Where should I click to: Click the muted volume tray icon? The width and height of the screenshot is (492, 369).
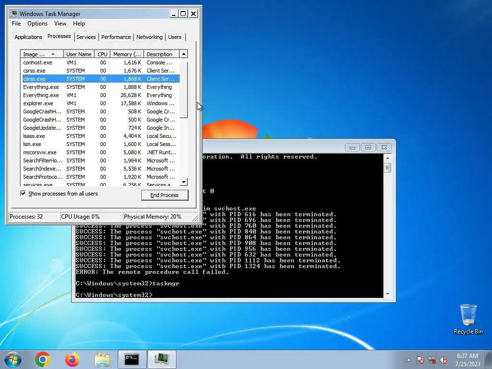point(443,360)
